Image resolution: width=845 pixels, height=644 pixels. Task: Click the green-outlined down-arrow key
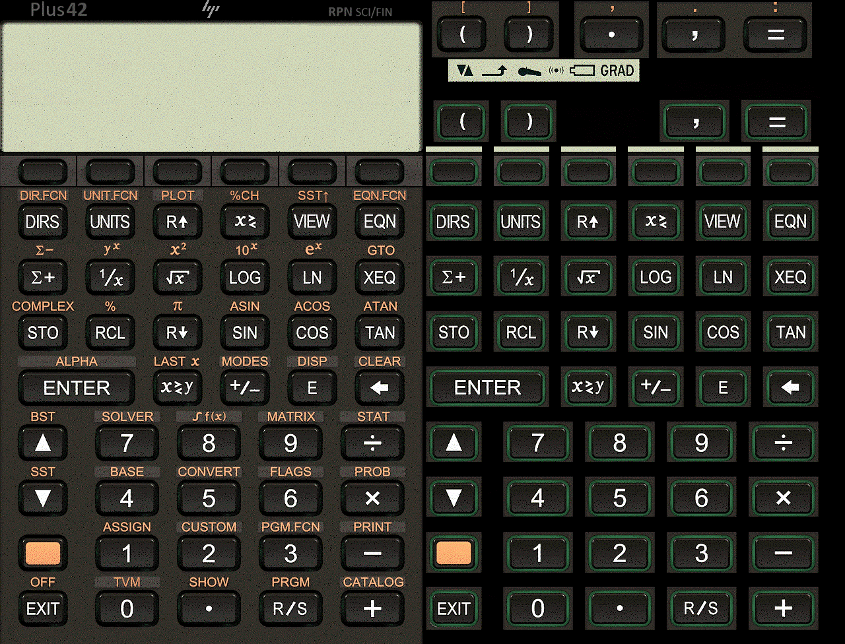(454, 498)
